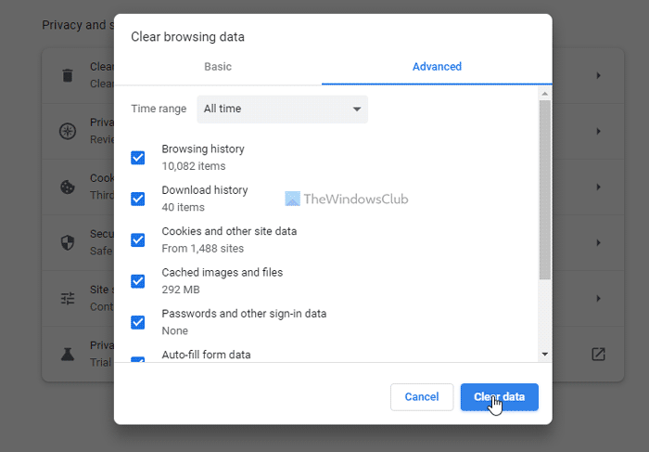Click the trash can icon in settings list
Screen dimensions: 649x452
point(68,75)
